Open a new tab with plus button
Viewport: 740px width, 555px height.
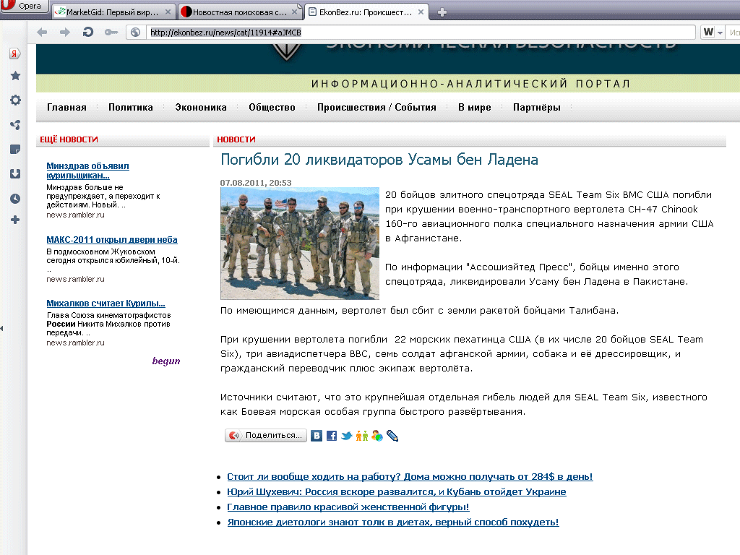(442, 12)
